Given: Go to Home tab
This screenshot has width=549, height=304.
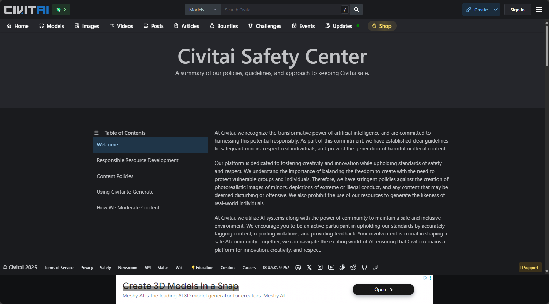Looking at the screenshot, I should click(x=18, y=26).
